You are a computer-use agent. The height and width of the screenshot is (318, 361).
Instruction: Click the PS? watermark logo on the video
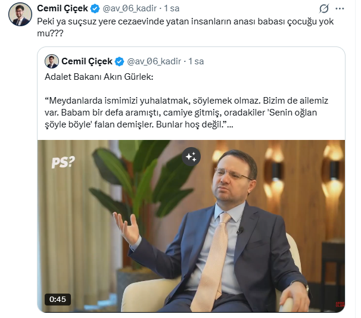coord(63,163)
